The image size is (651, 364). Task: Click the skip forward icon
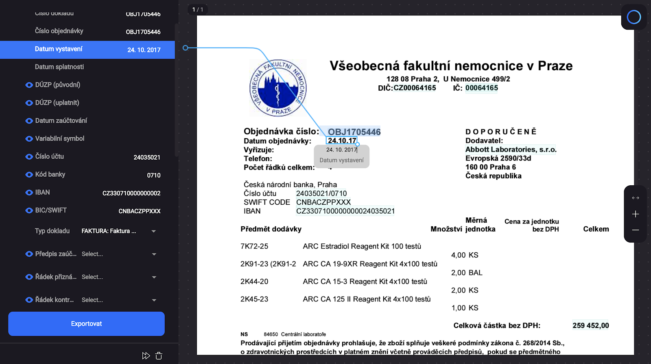pyautogui.click(x=146, y=356)
